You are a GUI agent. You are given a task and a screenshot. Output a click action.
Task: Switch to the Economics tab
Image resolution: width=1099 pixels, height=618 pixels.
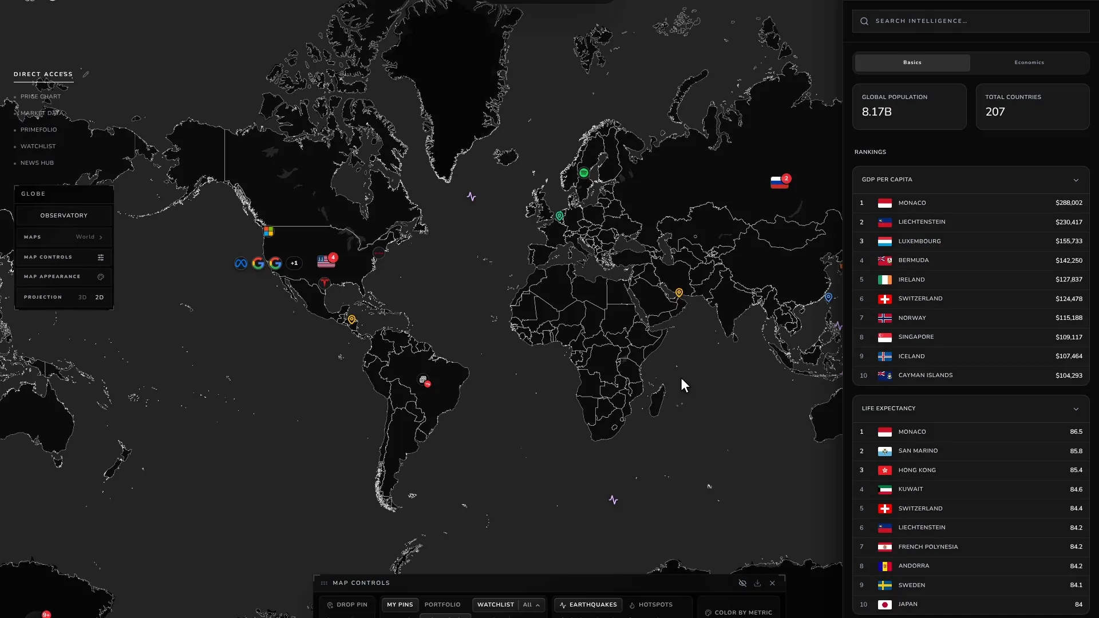coord(1029,62)
